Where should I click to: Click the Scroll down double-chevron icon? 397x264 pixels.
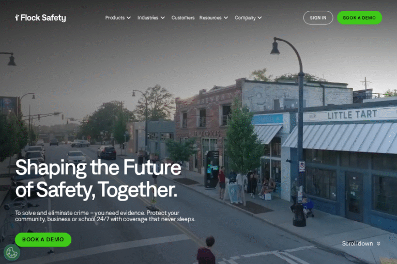378,243
